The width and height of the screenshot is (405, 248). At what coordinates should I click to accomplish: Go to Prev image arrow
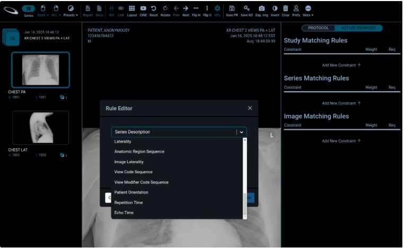pos(176,11)
